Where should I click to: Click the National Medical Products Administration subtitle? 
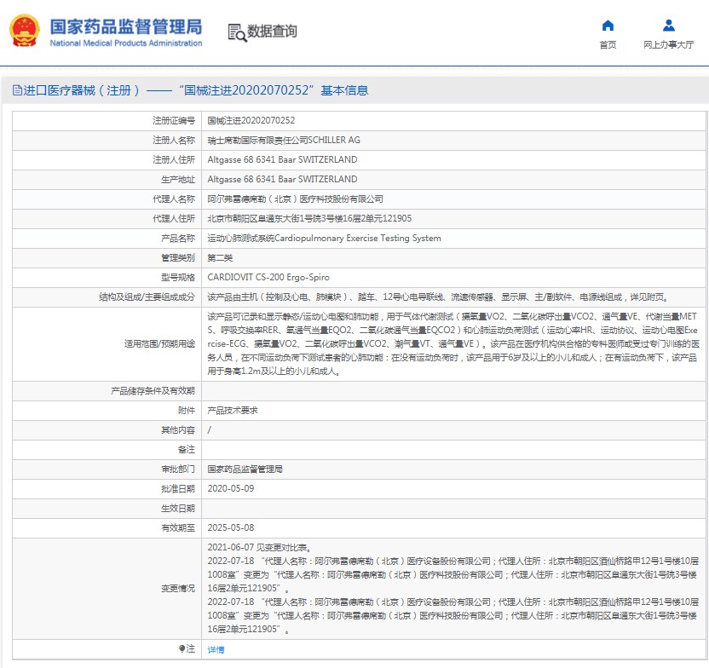(x=126, y=43)
